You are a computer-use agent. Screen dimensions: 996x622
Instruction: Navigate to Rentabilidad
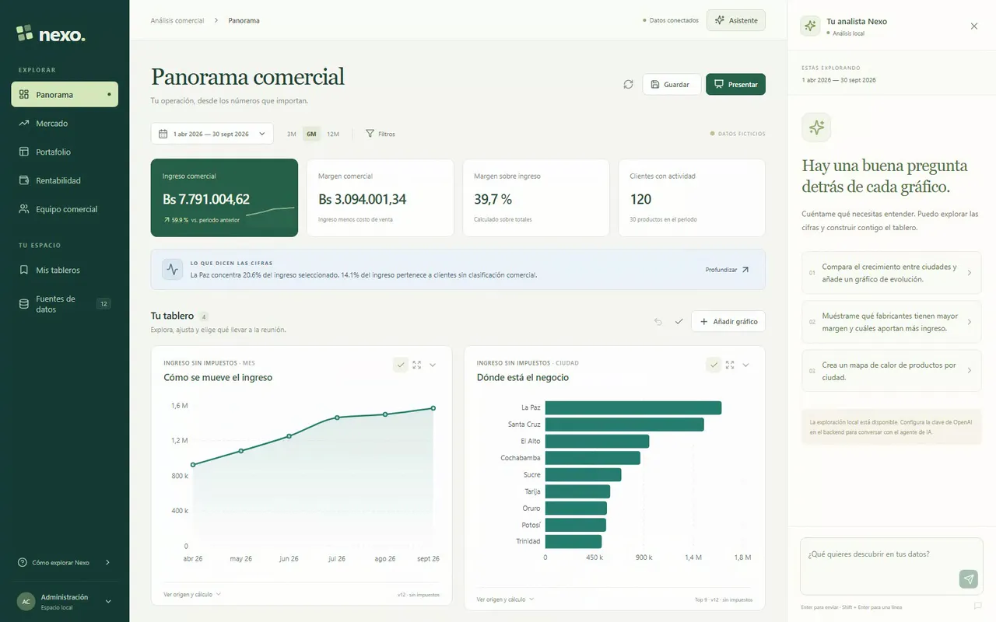pos(65,180)
